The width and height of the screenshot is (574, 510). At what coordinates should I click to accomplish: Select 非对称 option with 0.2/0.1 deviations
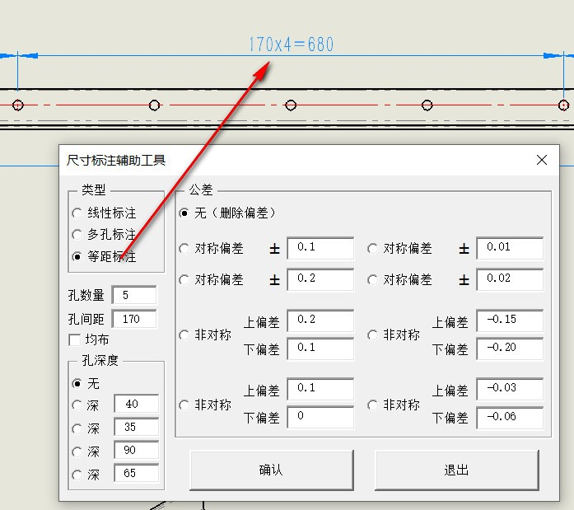[184, 335]
